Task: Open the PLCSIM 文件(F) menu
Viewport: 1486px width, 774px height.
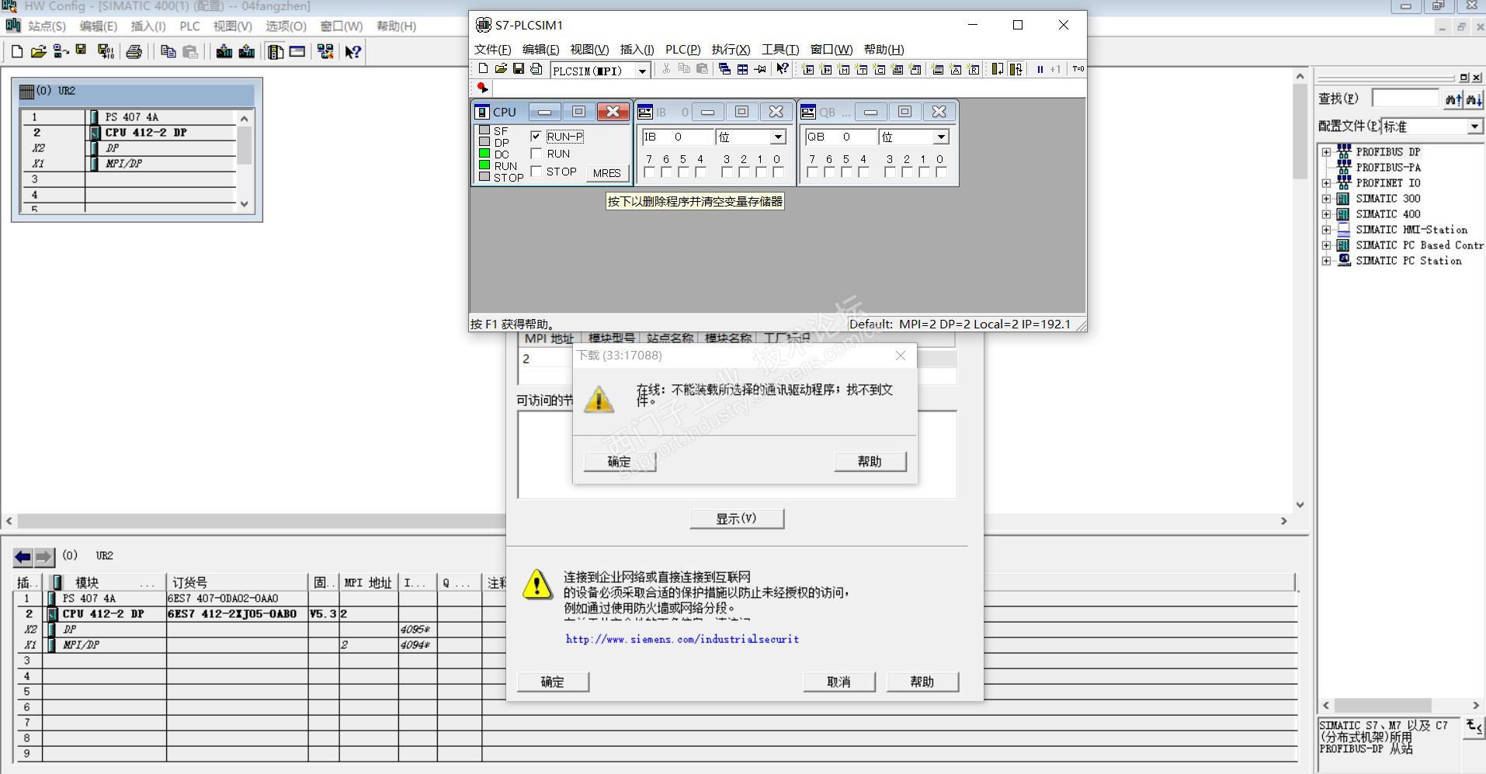Action: click(493, 49)
